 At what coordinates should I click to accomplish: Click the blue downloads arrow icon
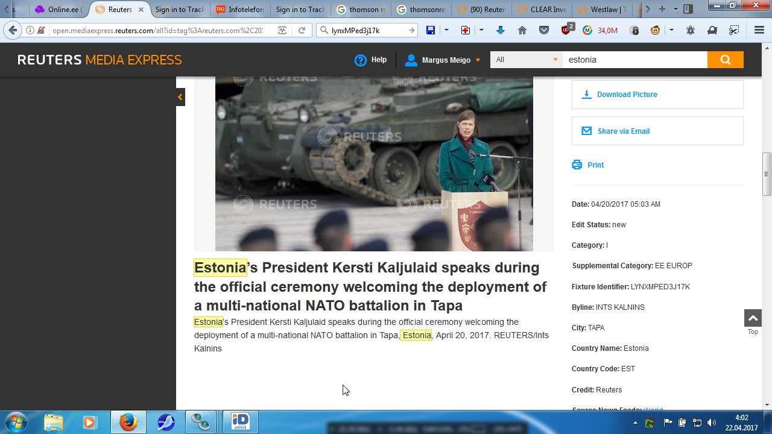click(501, 30)
